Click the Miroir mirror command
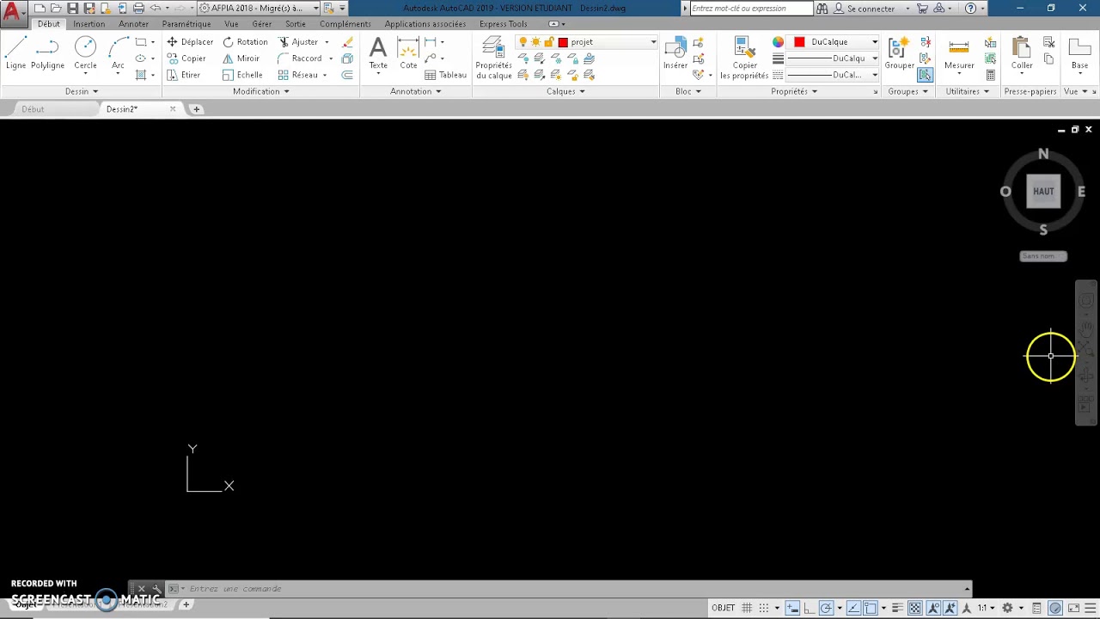This screenshot has width=1100, height=619. (241, 58)
